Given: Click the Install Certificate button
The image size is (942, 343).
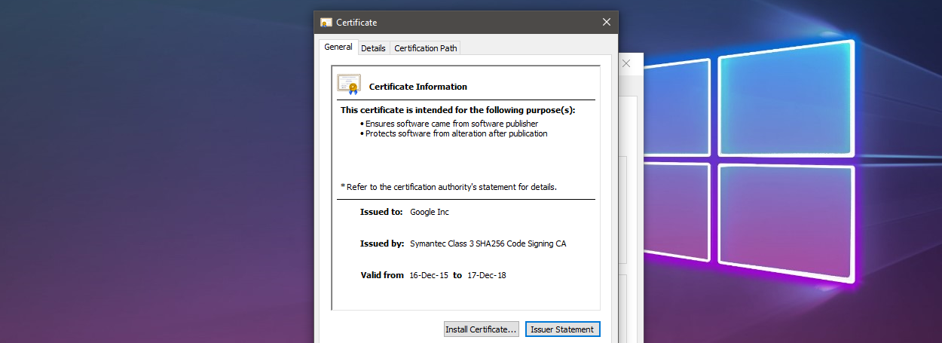Looking at the screenshot, I should click(x=482, y=329).
